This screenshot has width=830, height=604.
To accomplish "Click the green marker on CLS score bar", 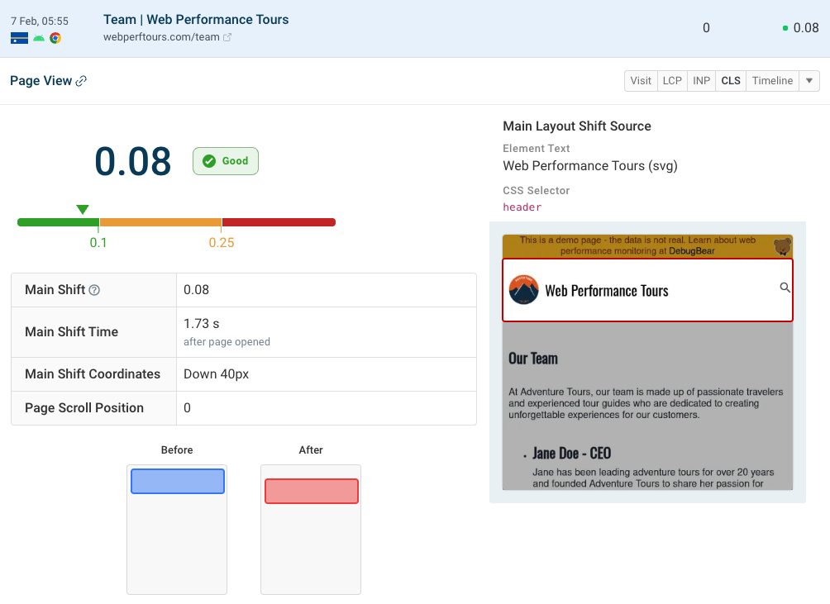I will (82, 210).
